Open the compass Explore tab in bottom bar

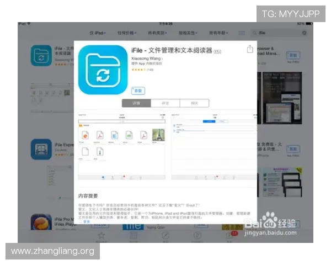pos(165,236)
